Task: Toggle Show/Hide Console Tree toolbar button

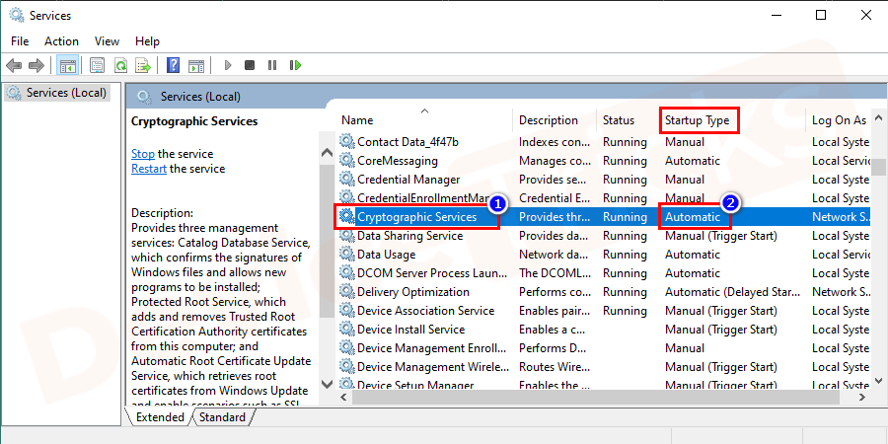Action: click(x=68, y=65)
